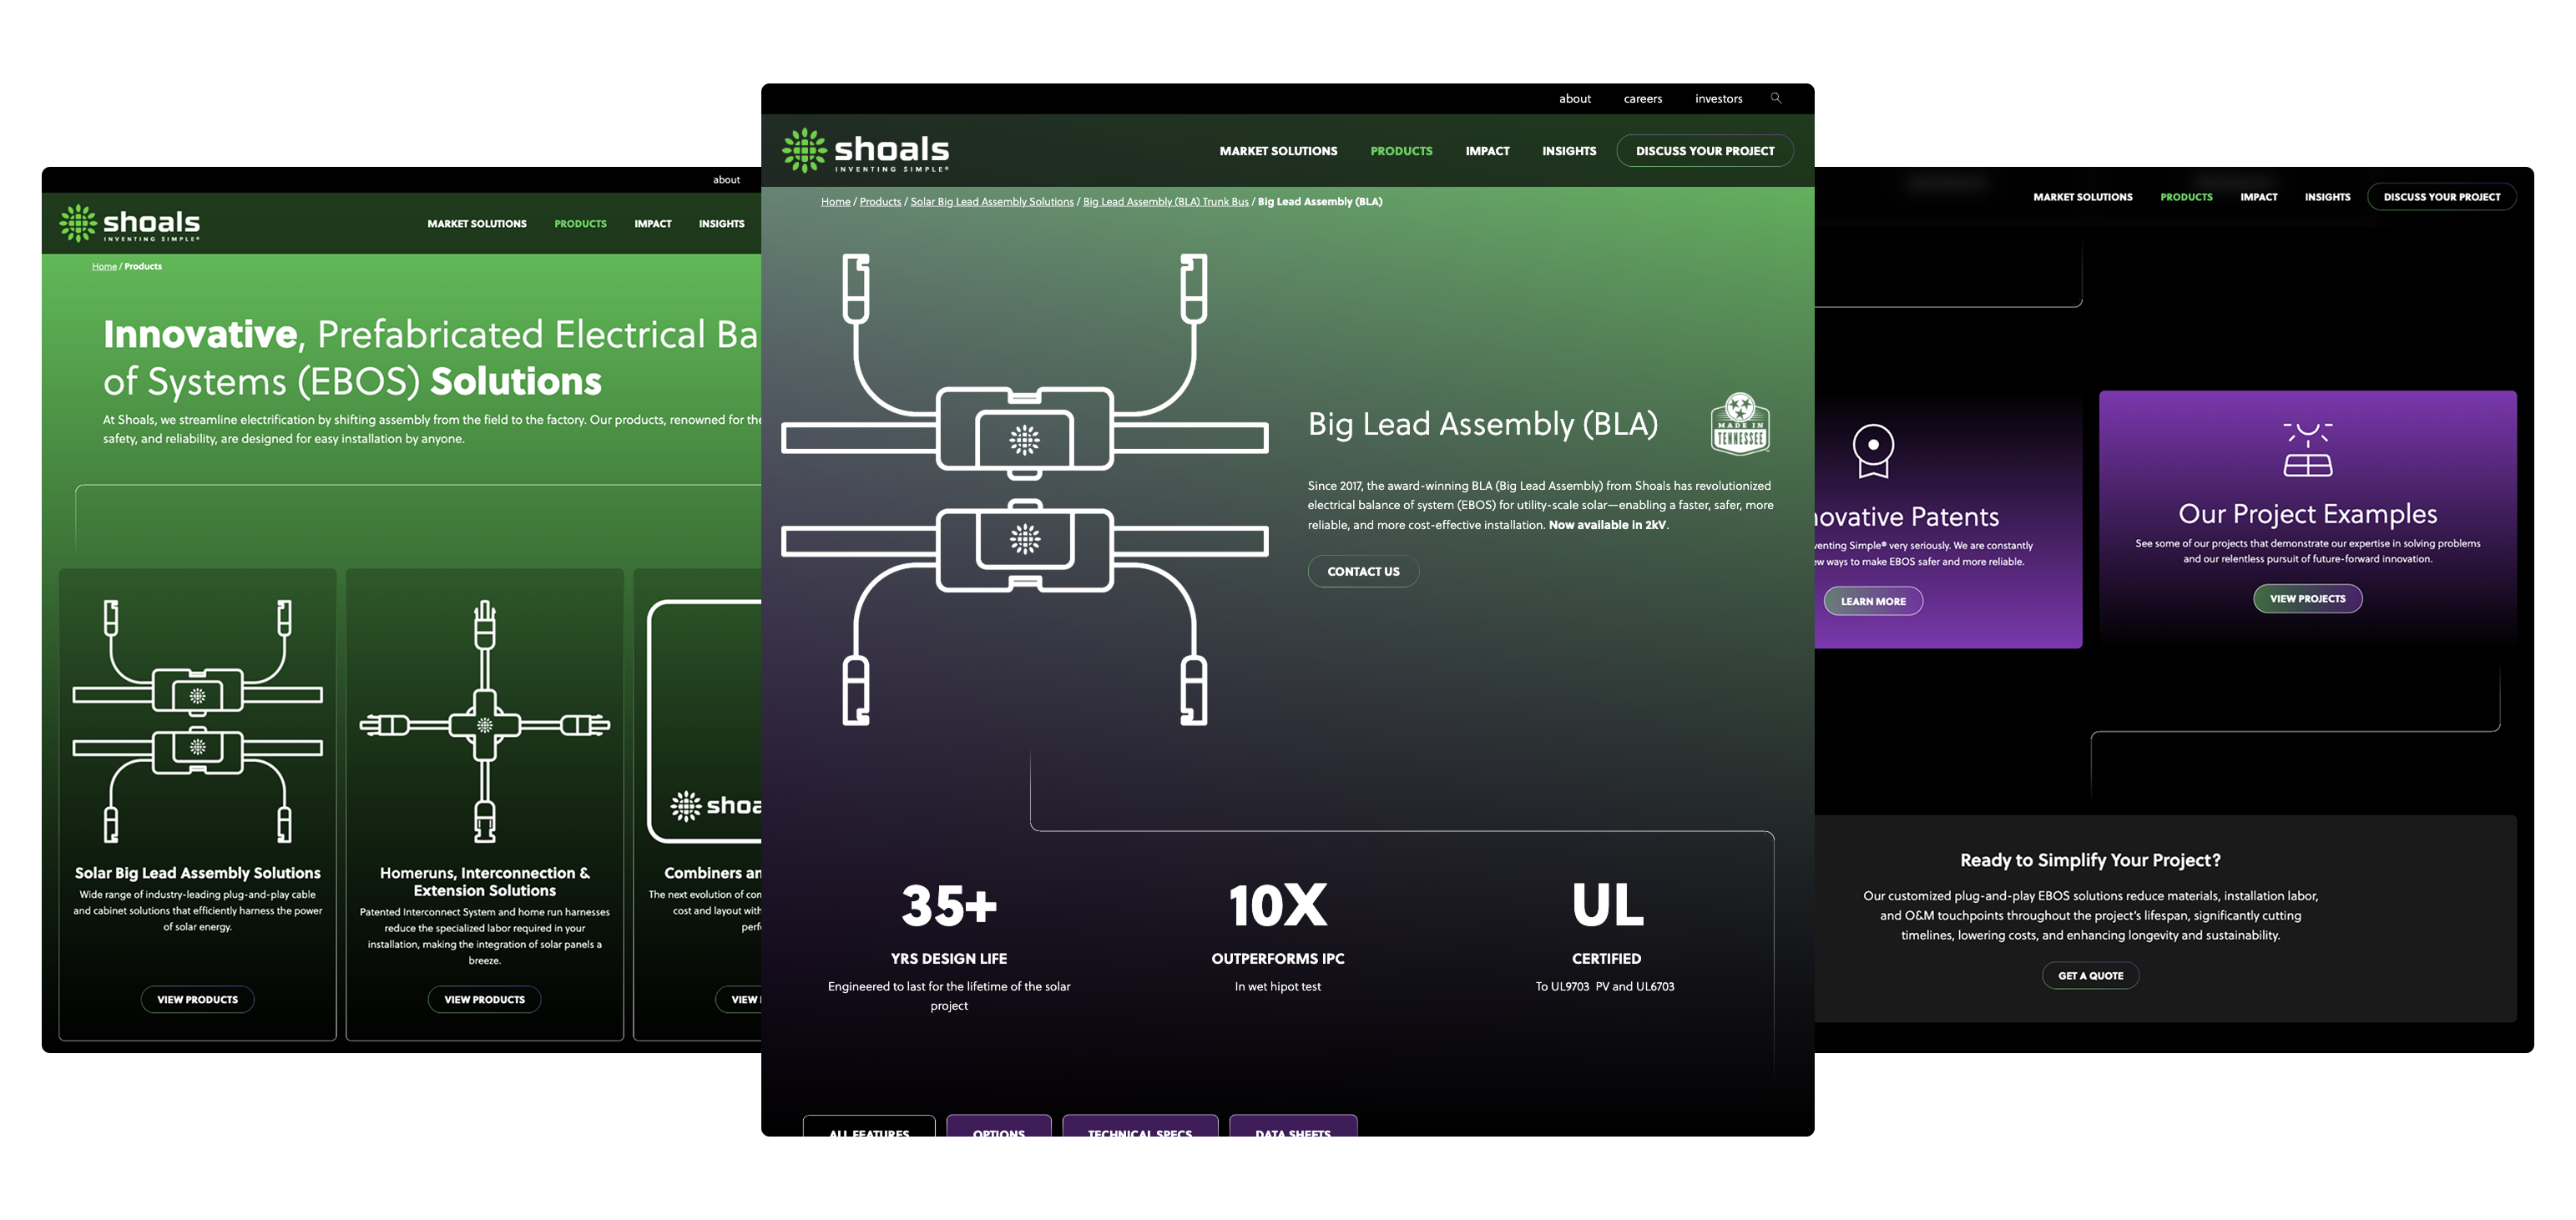Open Market Solutions menu in center window

1278,151
